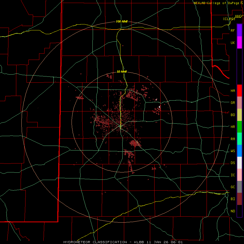Click the ND legend label
The width and height of the screenshot is (244, 244).
coord(233,211)
